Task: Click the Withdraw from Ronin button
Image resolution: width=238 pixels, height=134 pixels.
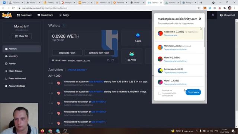Action: (x=99, y=53)
